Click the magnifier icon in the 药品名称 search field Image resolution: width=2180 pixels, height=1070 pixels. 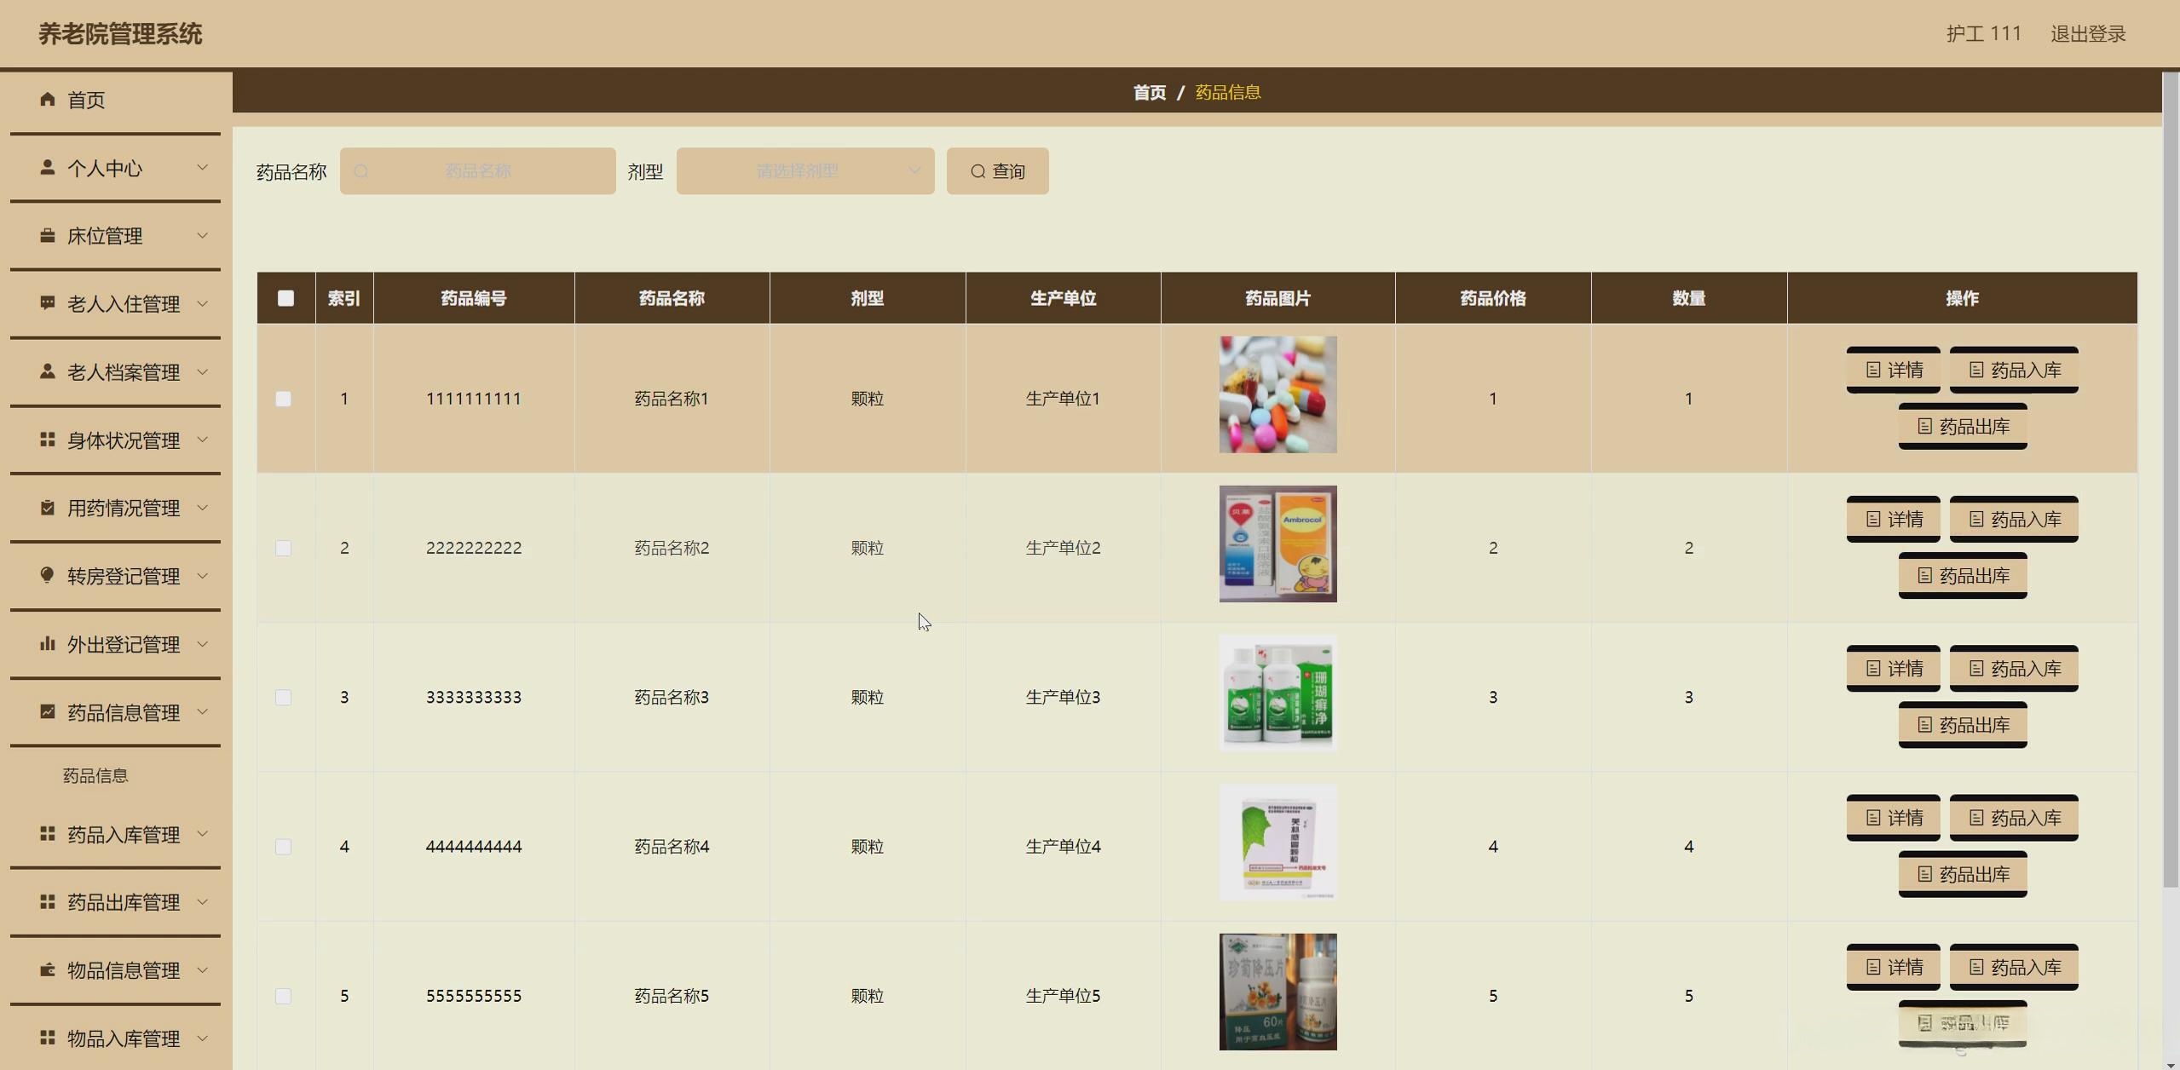tap(361, 171)
